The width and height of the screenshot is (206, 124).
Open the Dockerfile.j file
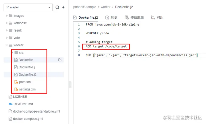[x=27, y=67]
